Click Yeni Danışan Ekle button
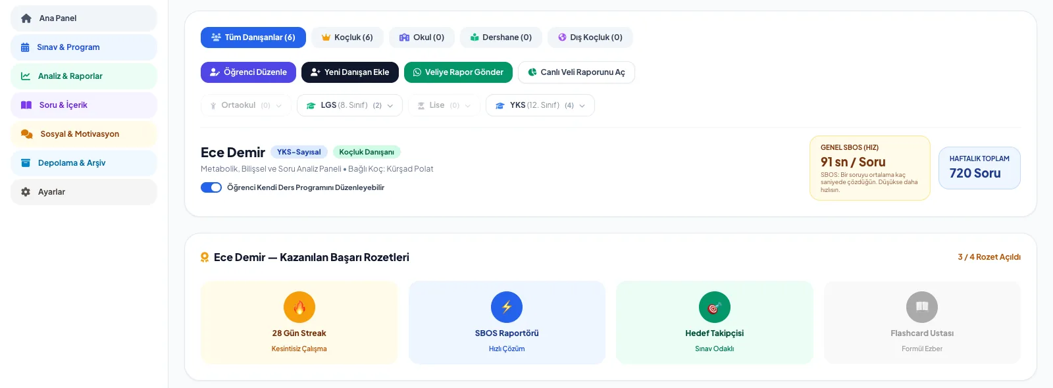 (x=350, y=72)
